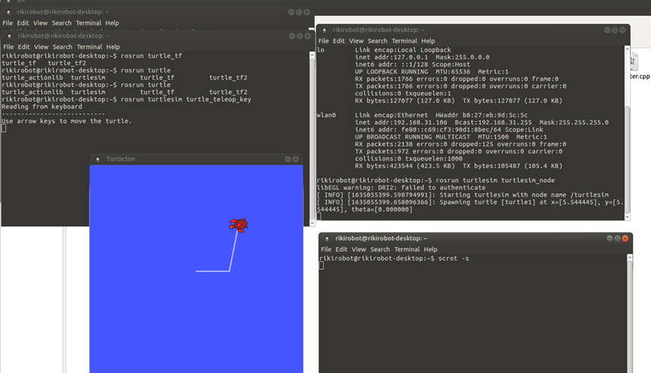Image resolution: width=651 pixels, height=373 pixels.
Task: Maximize the turtle_teleop_key terminal window
Action: pyautogui.click(x=300, y=36)
